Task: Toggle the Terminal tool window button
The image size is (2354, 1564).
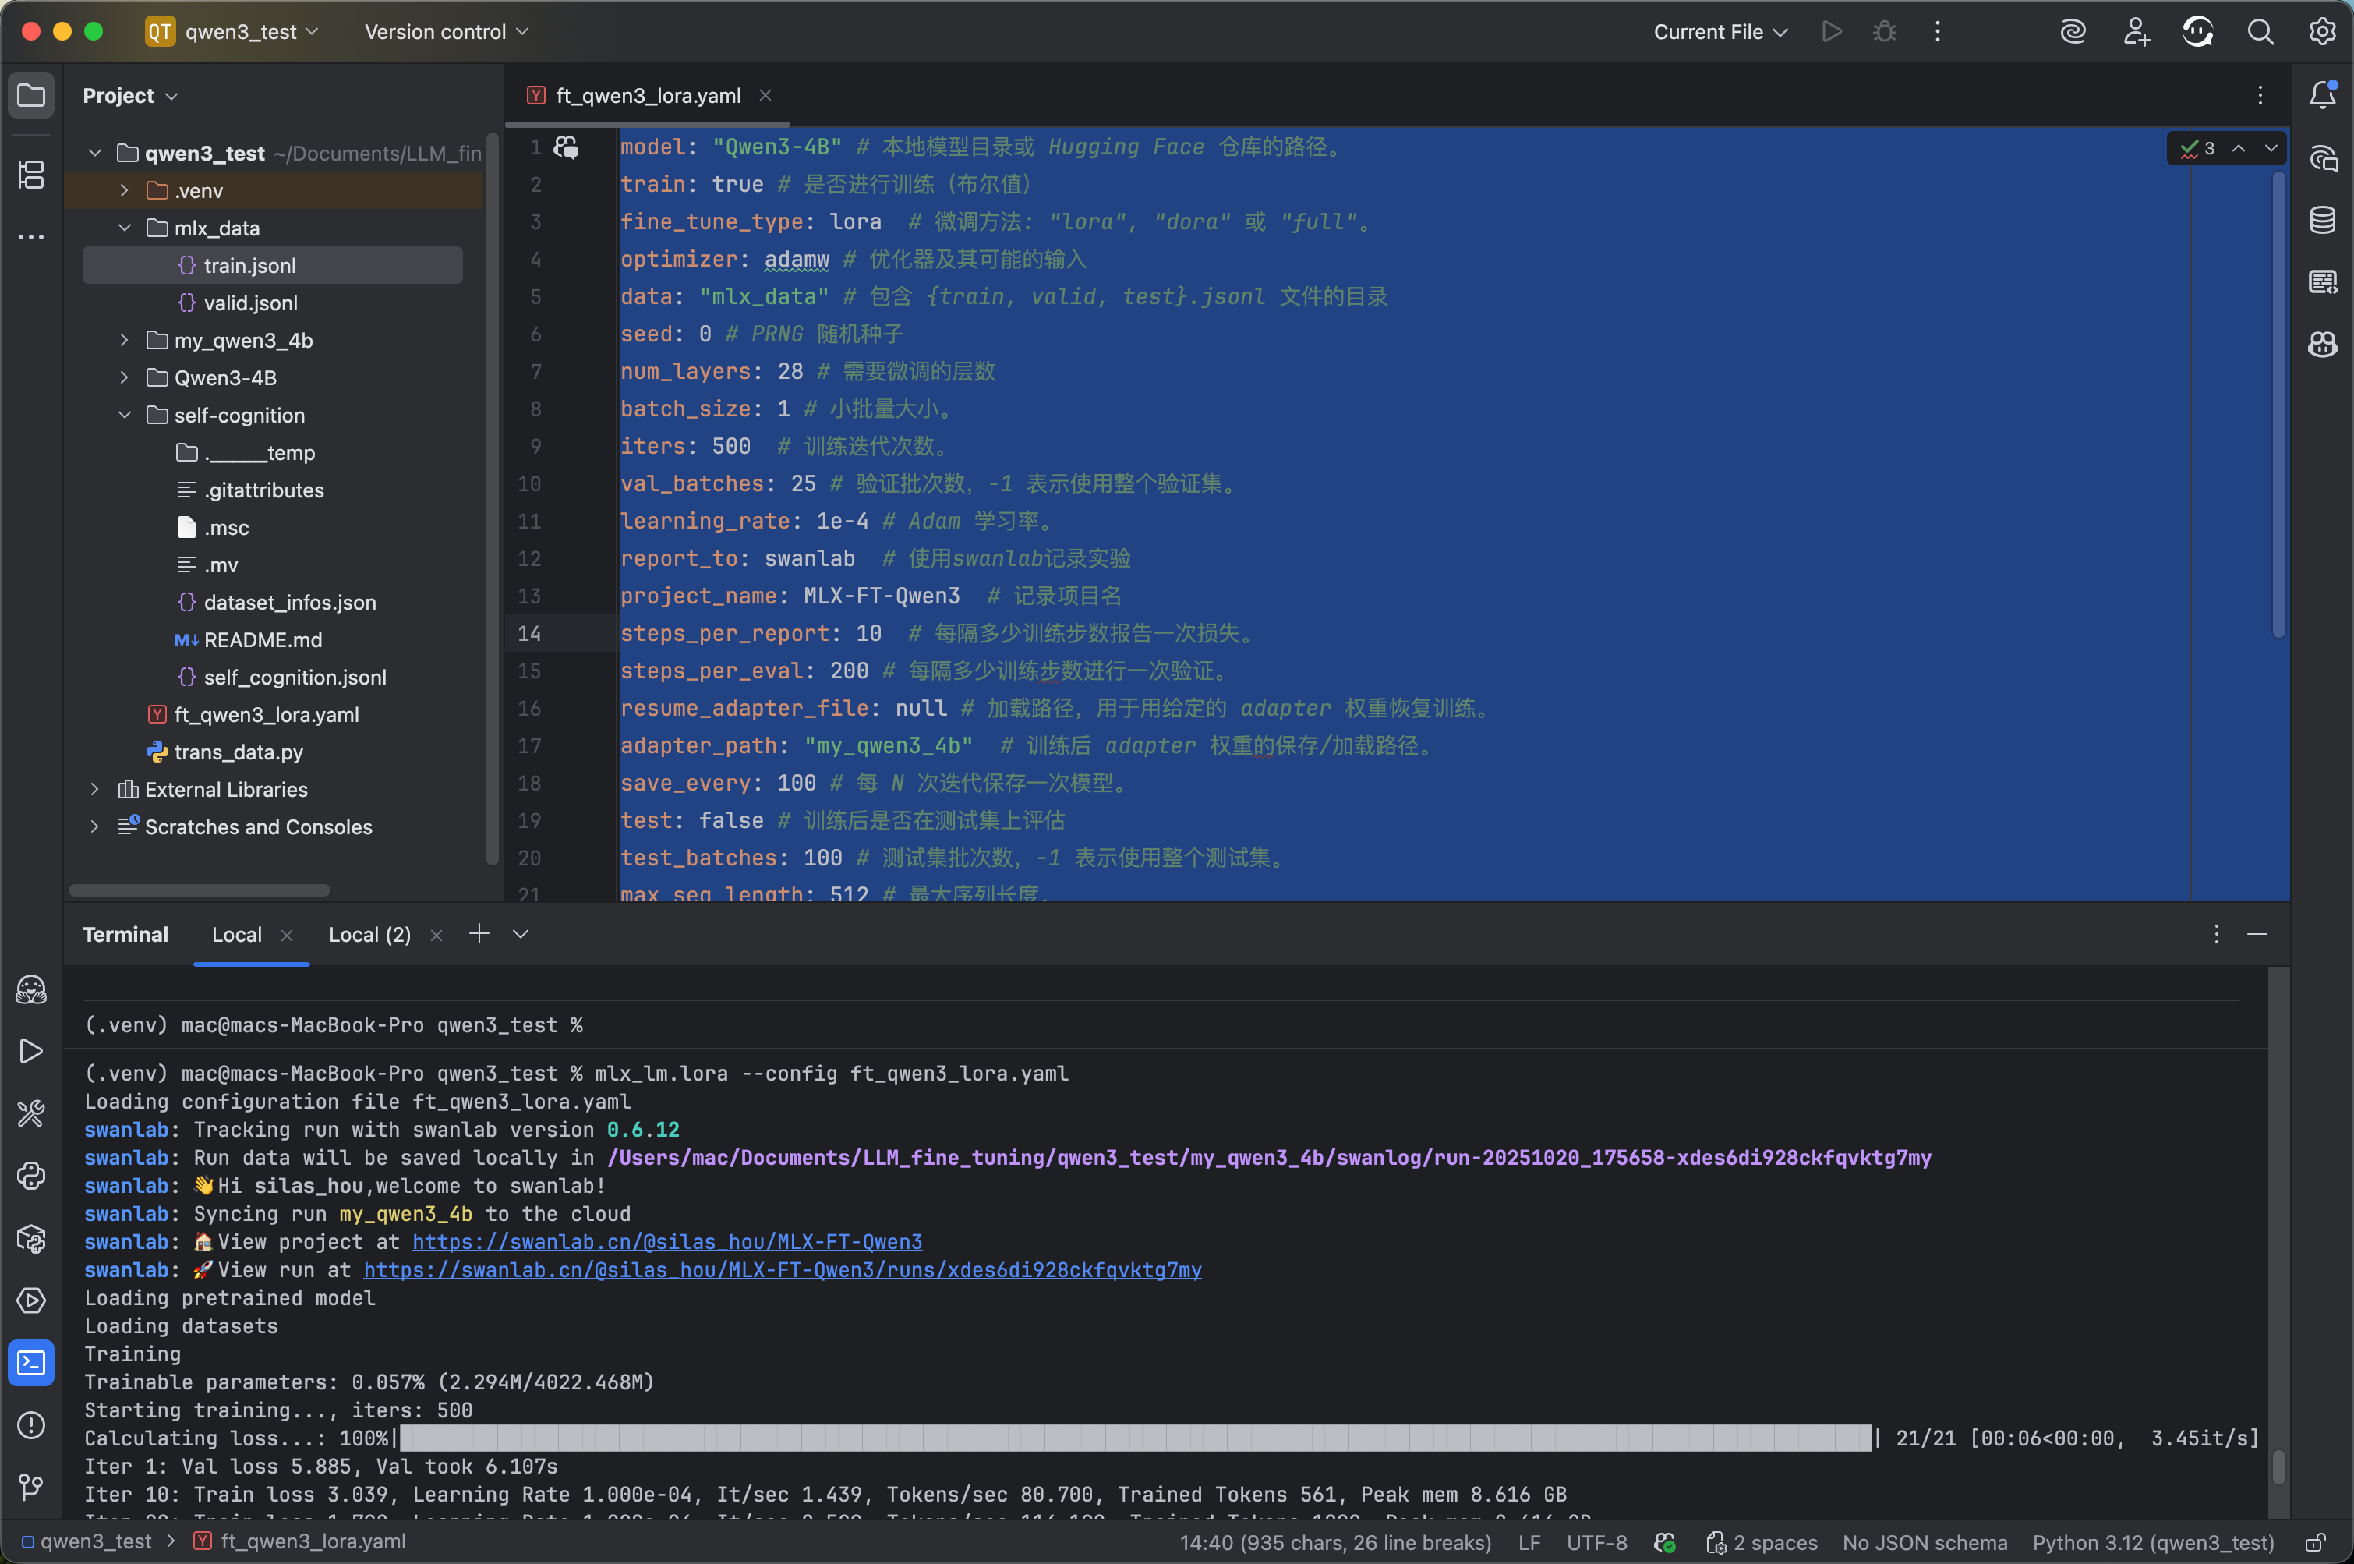Action: pos(31,1363)
